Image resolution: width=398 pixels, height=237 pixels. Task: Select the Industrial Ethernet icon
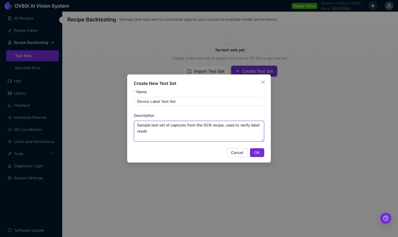(x=10, y=117)
